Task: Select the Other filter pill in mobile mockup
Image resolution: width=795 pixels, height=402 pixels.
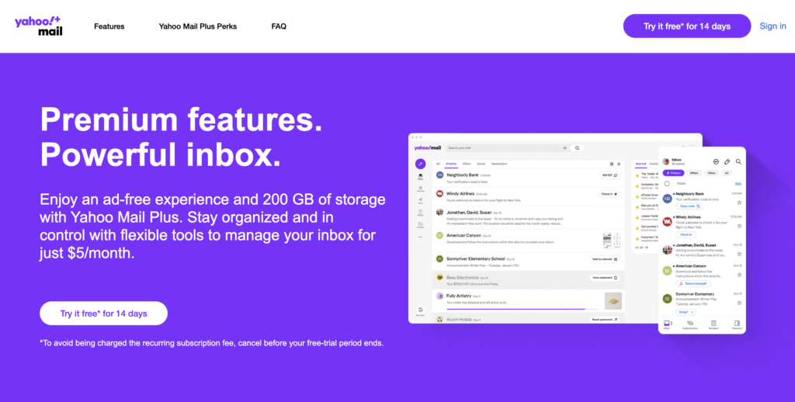Action: click(x=712, y=173)
